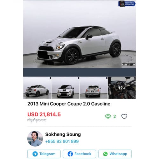The height and width of the screenshot is (159, 159).
Task: Open the Whatsapp contact button
Action: point(115,154)
